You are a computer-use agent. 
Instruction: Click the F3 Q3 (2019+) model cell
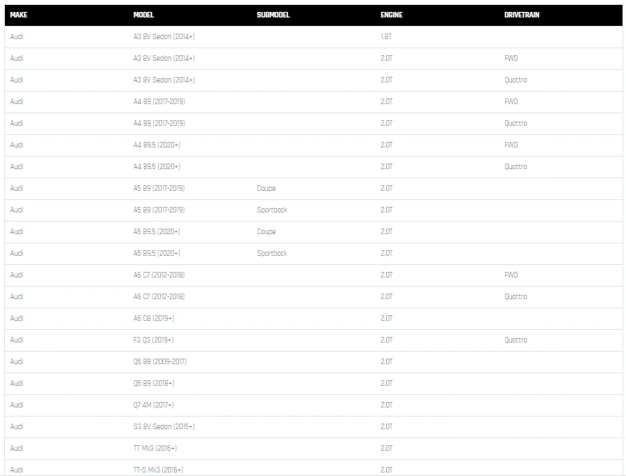click(153, 340)
